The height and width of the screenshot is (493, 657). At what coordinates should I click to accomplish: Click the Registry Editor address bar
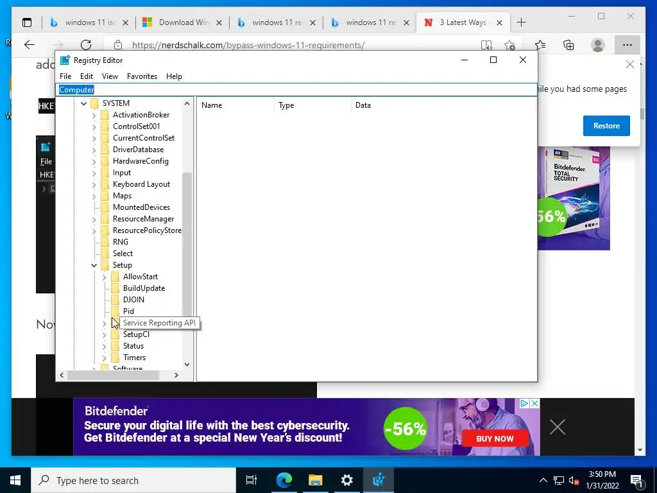pos(296,90)
